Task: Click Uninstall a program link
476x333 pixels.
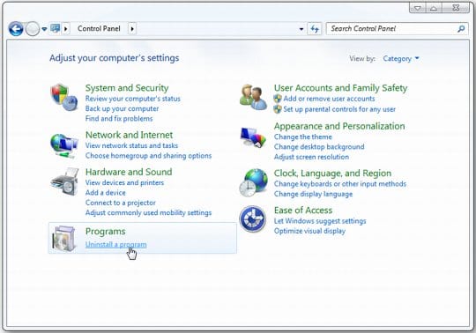Action: pos(116,244)
